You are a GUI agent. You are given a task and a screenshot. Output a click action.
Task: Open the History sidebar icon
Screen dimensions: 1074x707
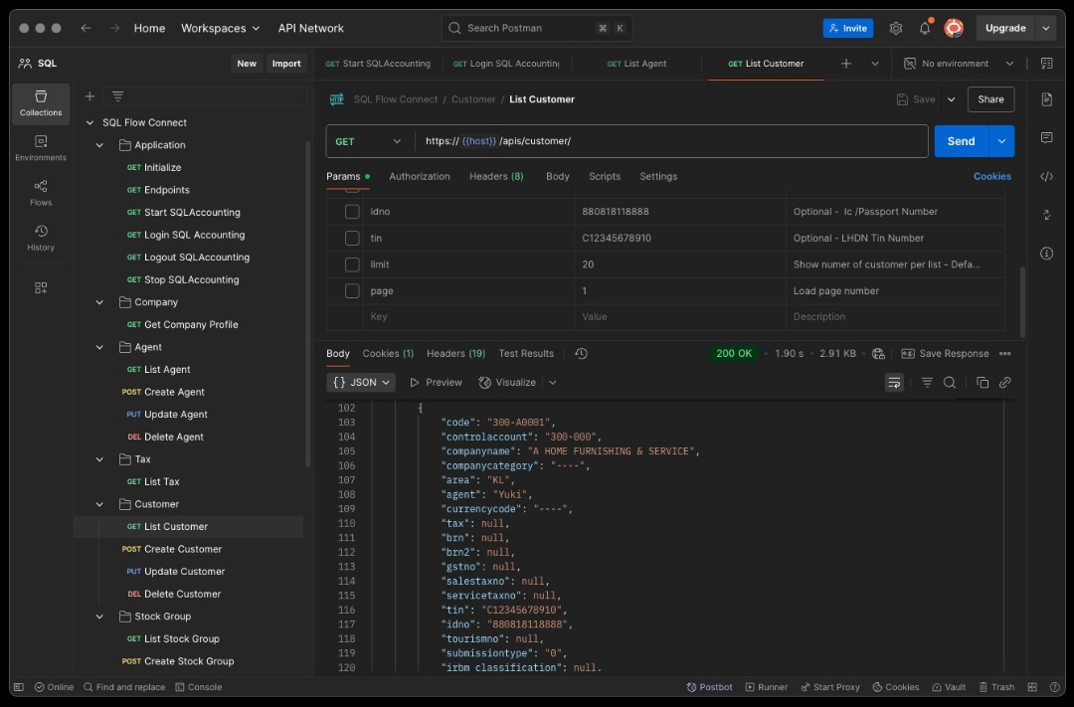click(x=41, y=237)
